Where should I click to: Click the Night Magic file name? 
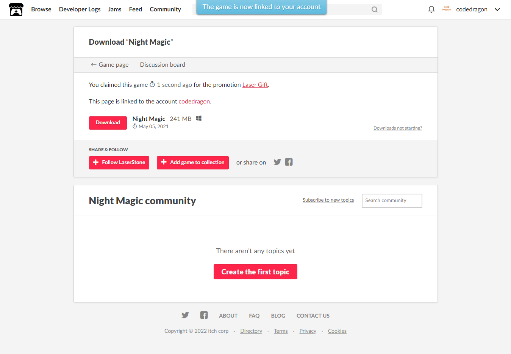tap(149, 119)
